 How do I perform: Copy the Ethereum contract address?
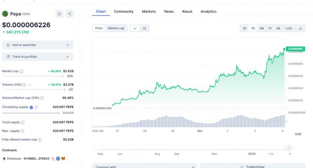coord(53,159)
